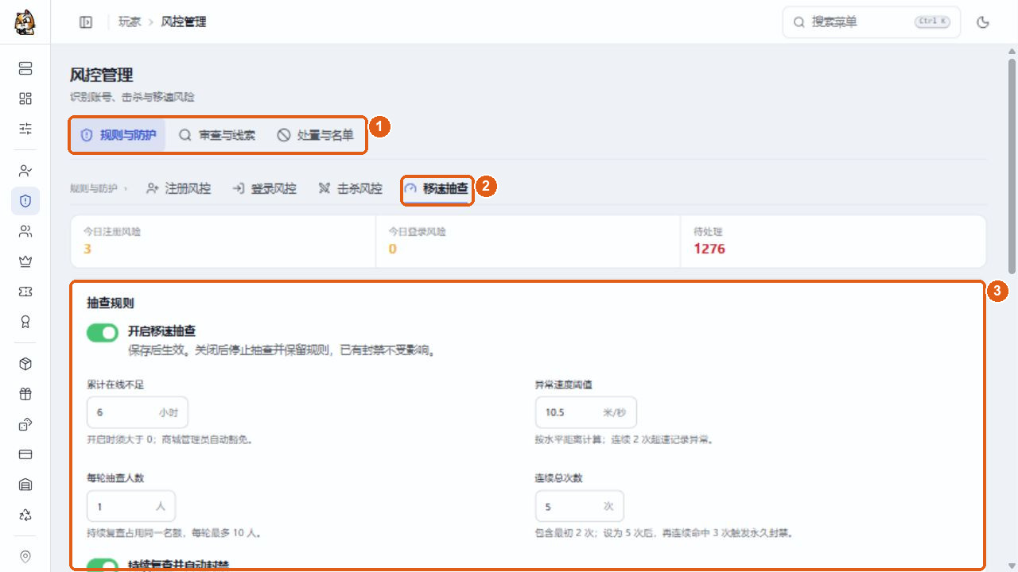Open the award ribbon icon in the sidebar
The image size is (1018, 572).
tap(25, 322)
